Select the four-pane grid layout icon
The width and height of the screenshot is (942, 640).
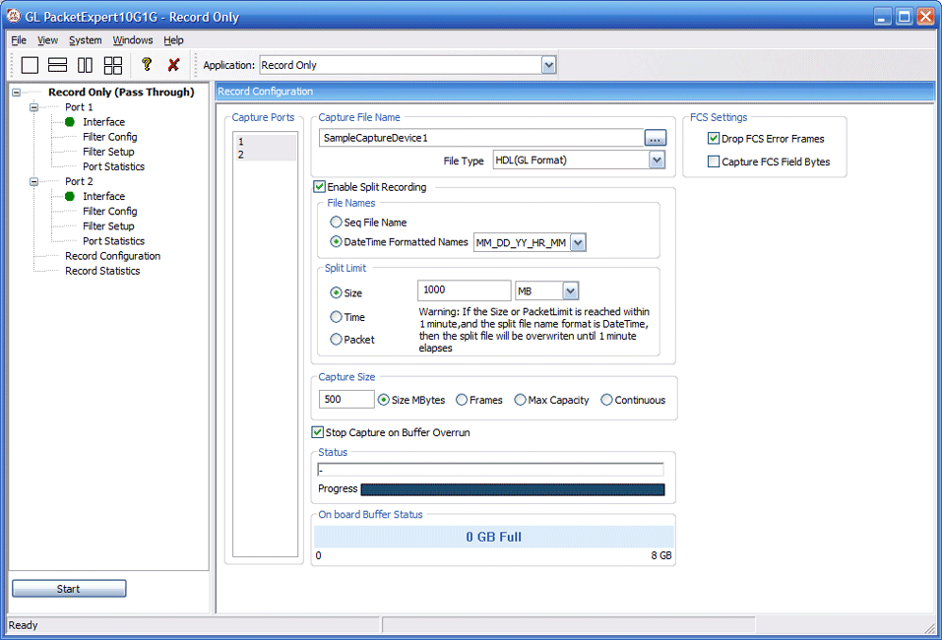click(x=113, y=65)
